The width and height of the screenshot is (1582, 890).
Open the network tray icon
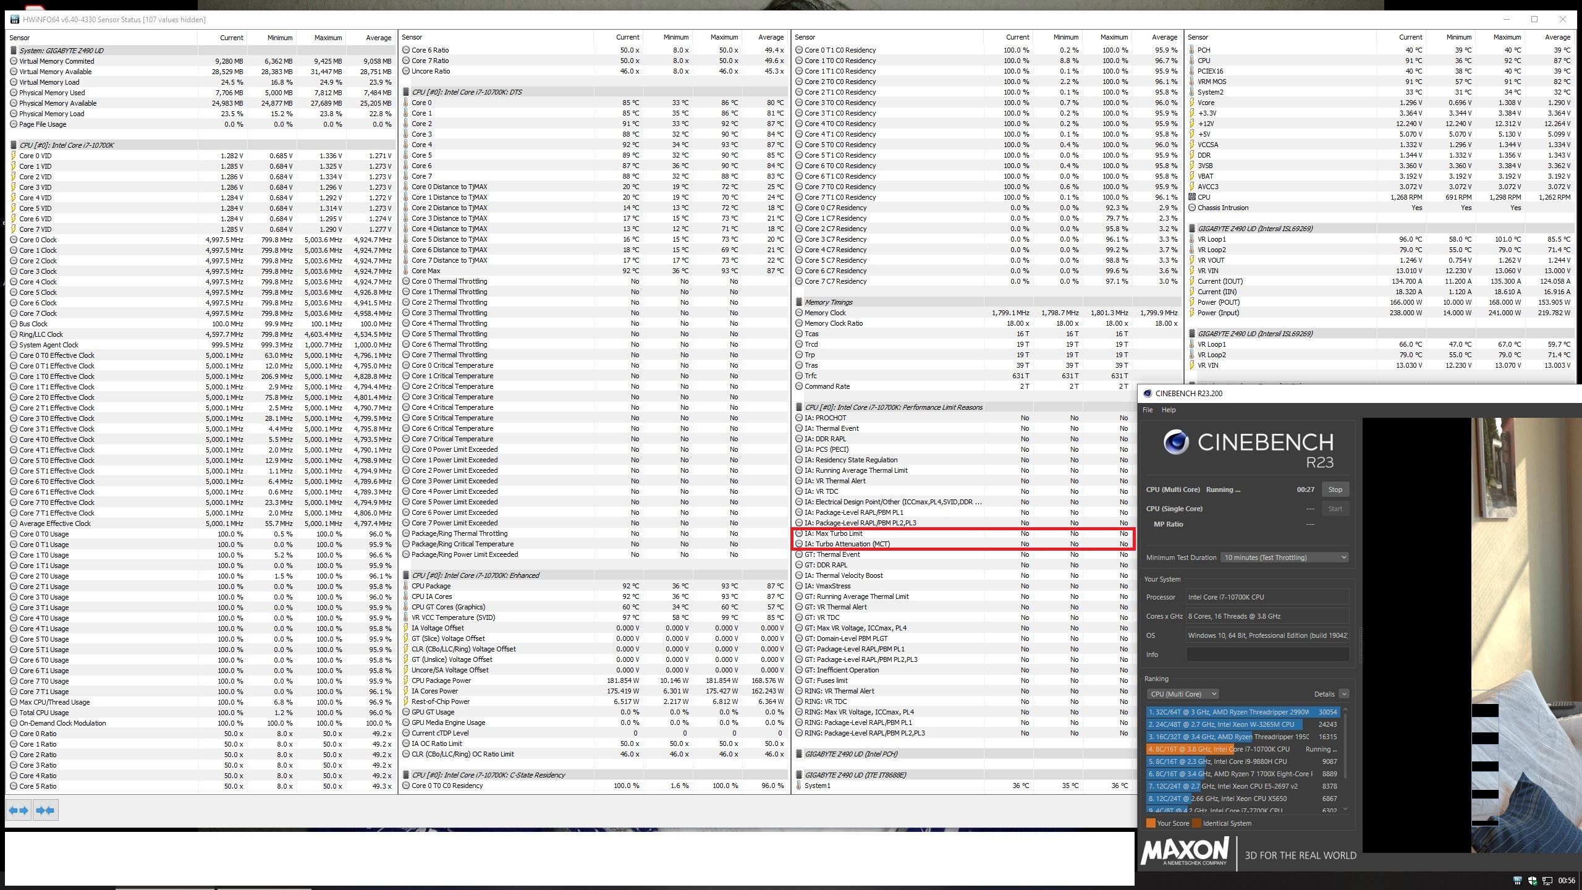click(x=1547, y=880)
